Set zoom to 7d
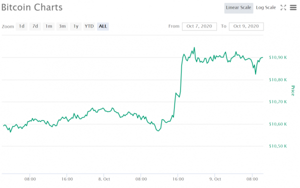Image resolution: width=300 pixels, height=188 pixels. 35,26
